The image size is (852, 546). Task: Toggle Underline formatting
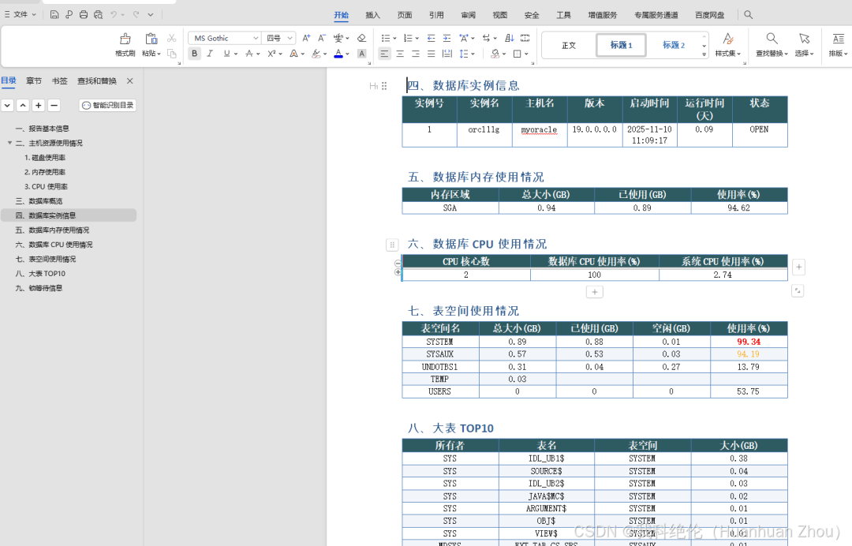click(x=226, y=53)
